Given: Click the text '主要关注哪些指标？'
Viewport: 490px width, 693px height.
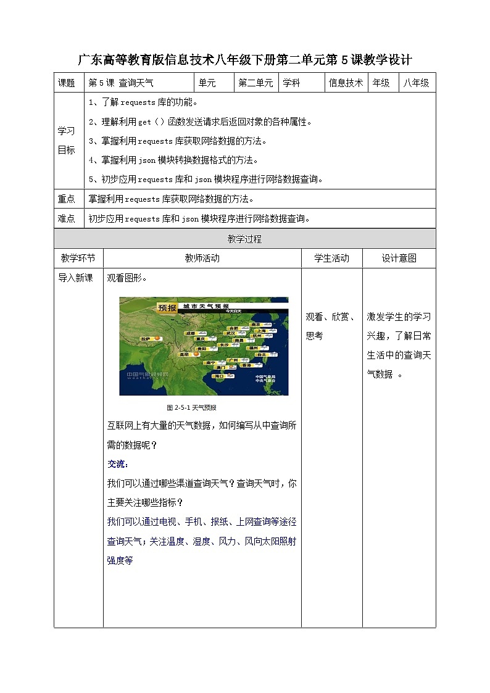Looking at the screenshot, I should [x=145, y=502].
